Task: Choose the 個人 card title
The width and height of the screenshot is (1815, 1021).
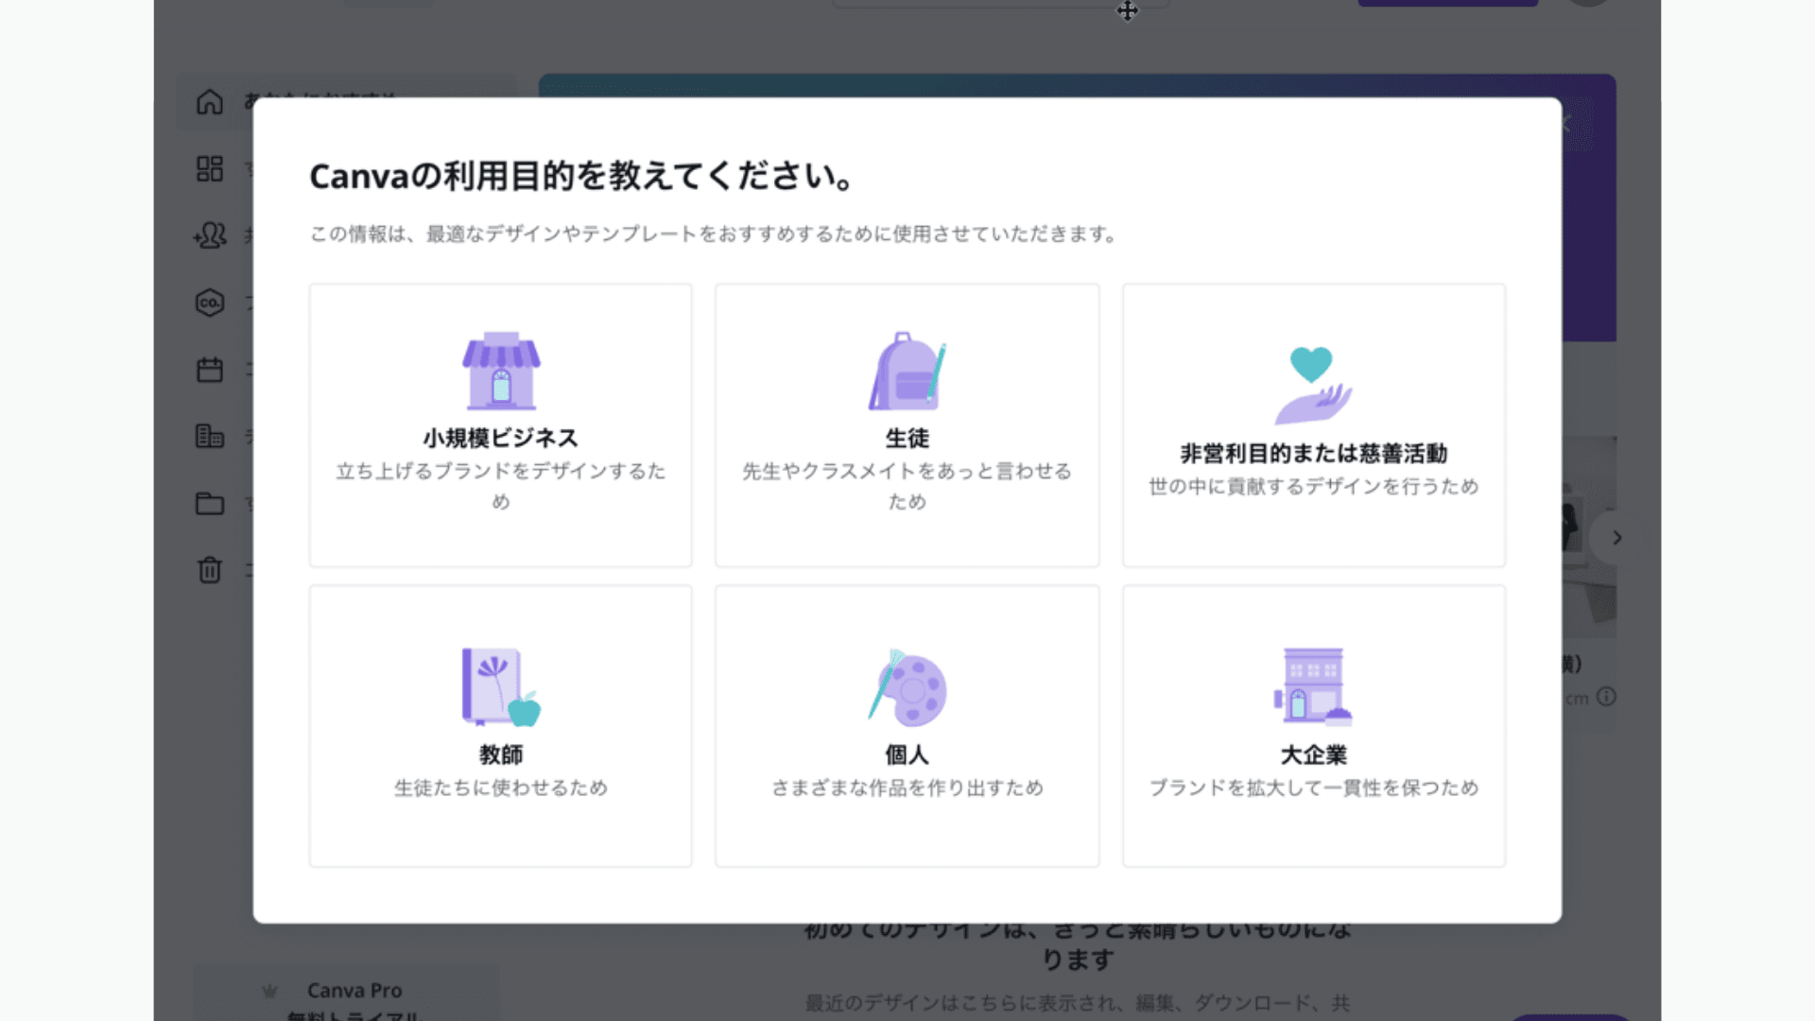Action: pos(907,755)
